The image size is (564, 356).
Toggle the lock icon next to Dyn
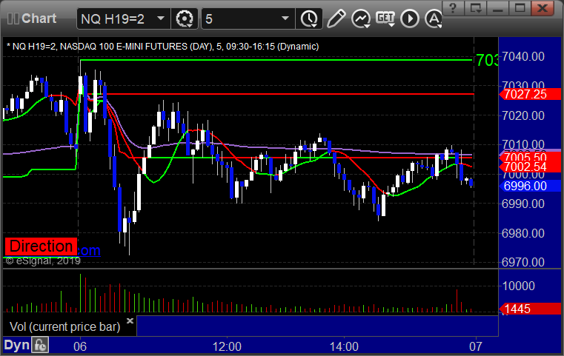click(40, 345)
